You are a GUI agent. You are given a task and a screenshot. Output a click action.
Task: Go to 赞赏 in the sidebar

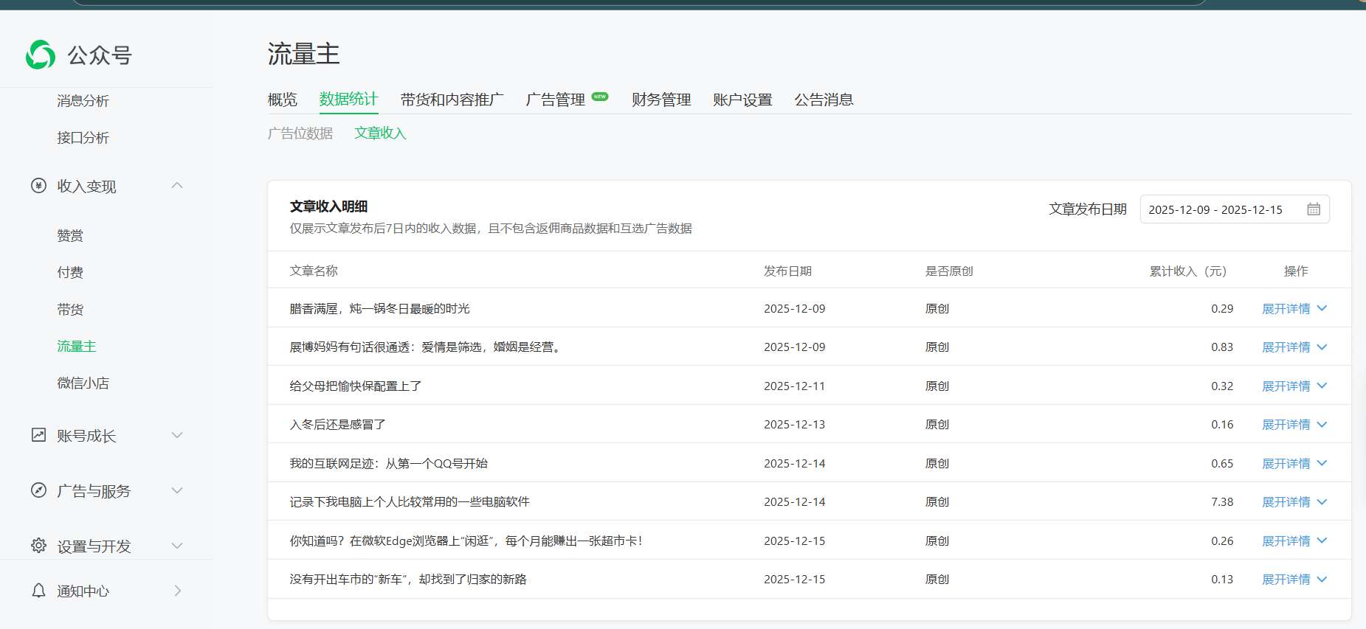click(70, 236)
